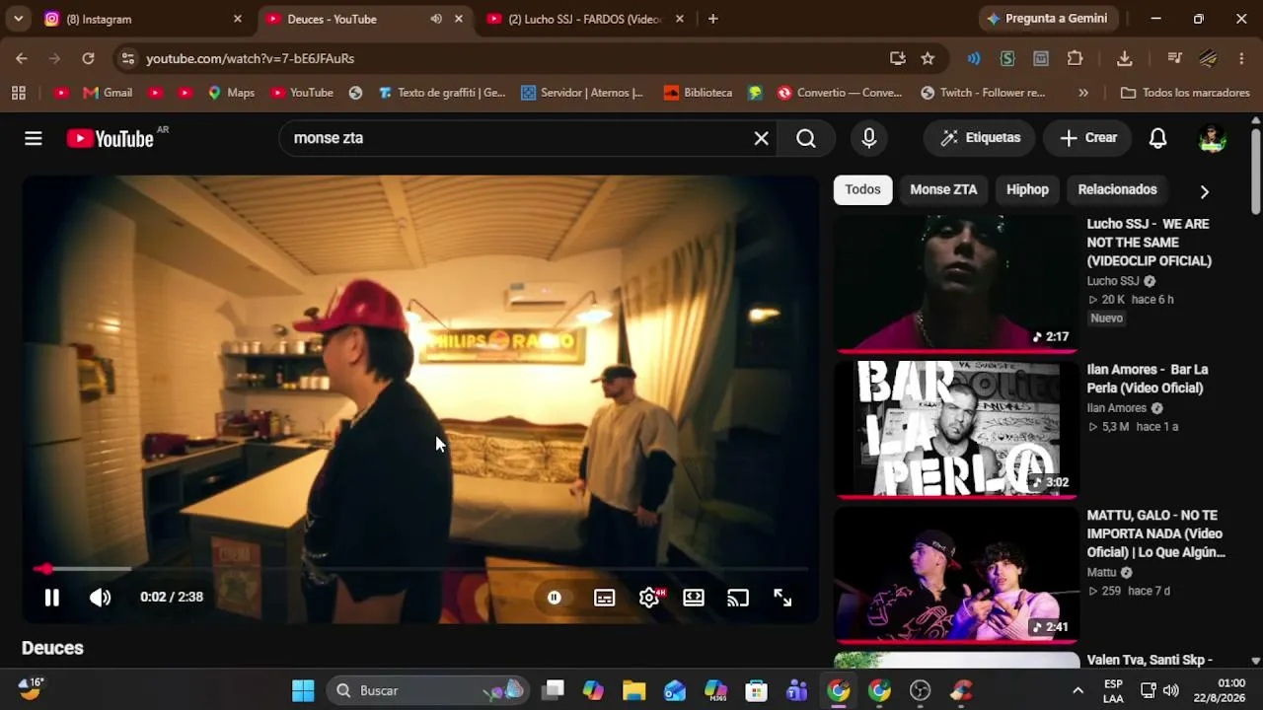This screenshot has height=710, width=1263.
Task: Select the 'Monse ZTA' filter chip
Action: 943,189
